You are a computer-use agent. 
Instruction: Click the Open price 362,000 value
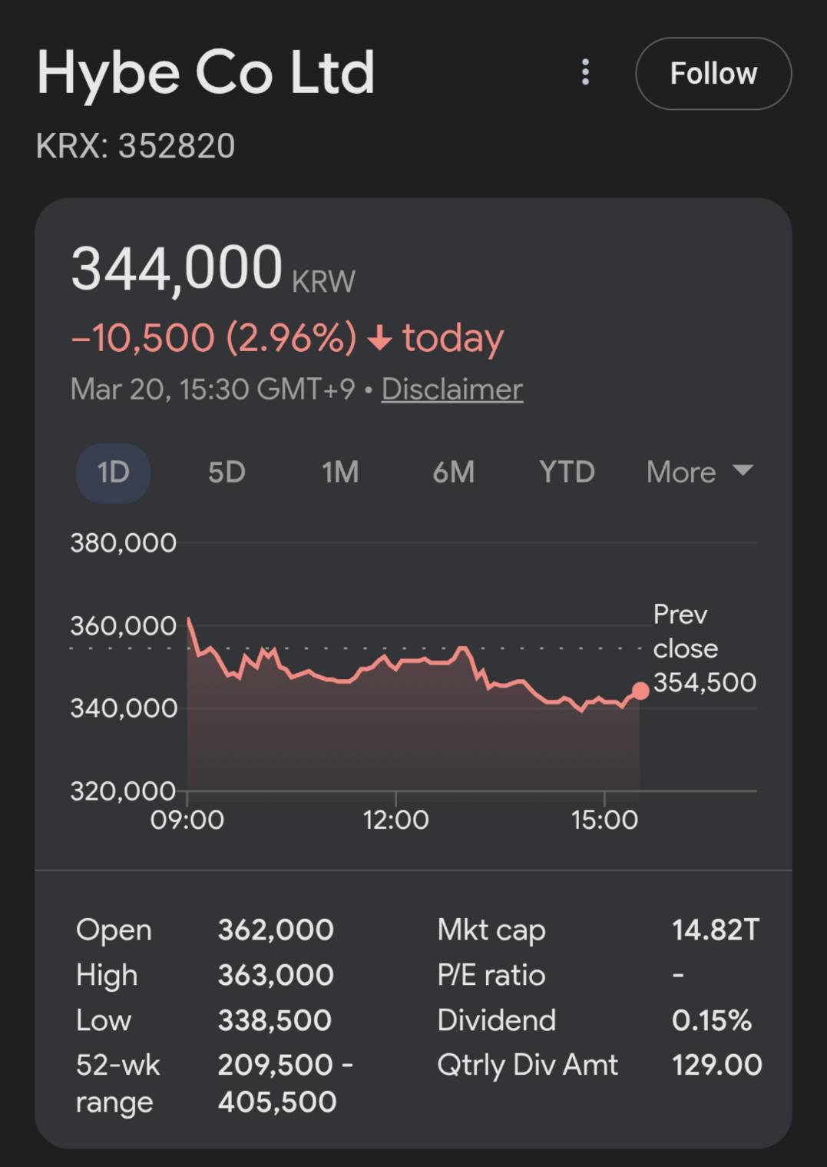[276, 930]
